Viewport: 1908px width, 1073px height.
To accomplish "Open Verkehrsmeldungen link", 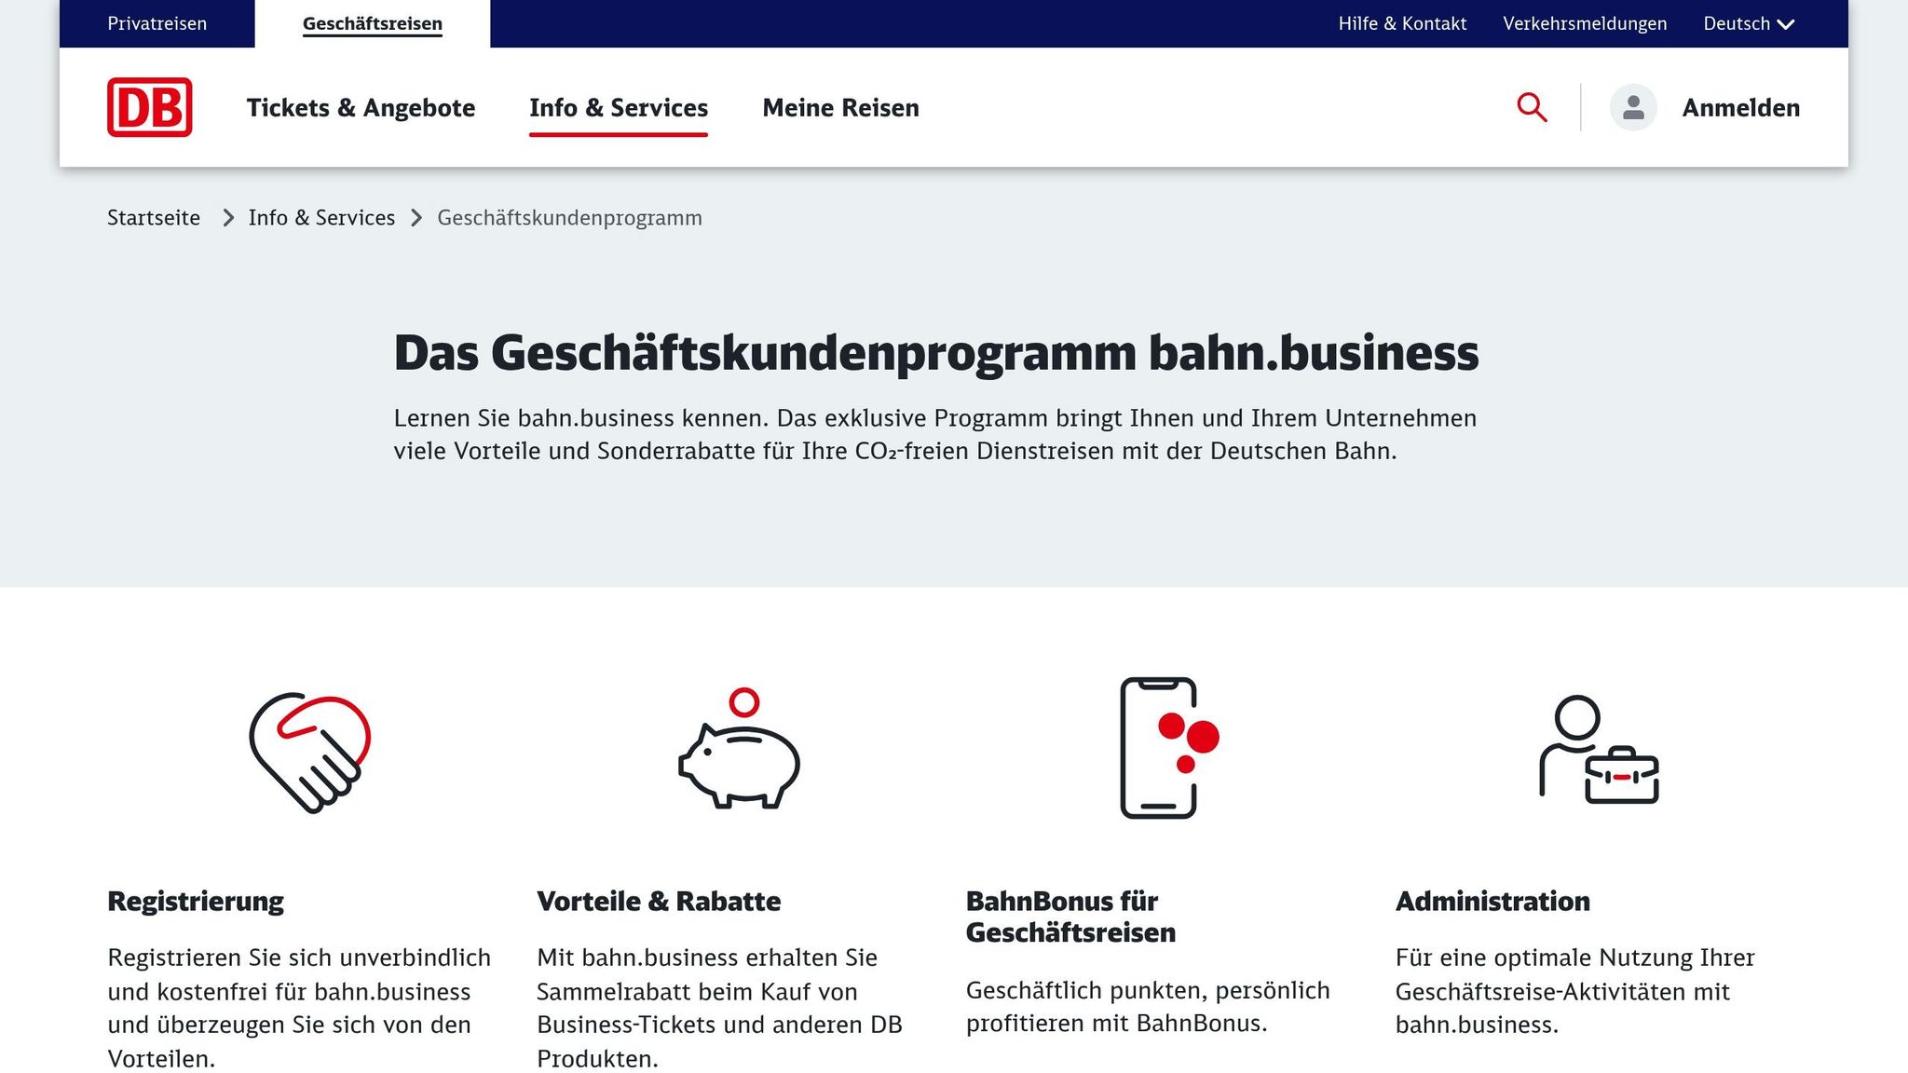I will tap(1585, 23).
